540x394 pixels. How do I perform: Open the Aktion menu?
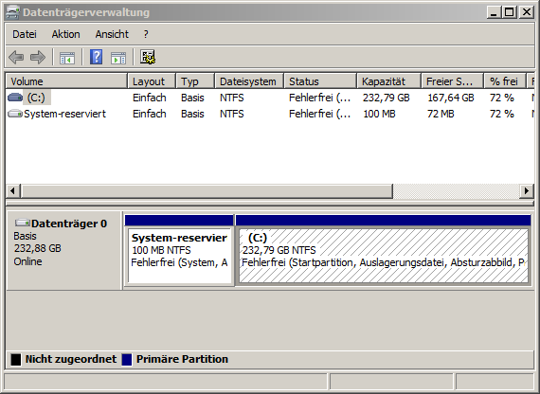[65, 34]
